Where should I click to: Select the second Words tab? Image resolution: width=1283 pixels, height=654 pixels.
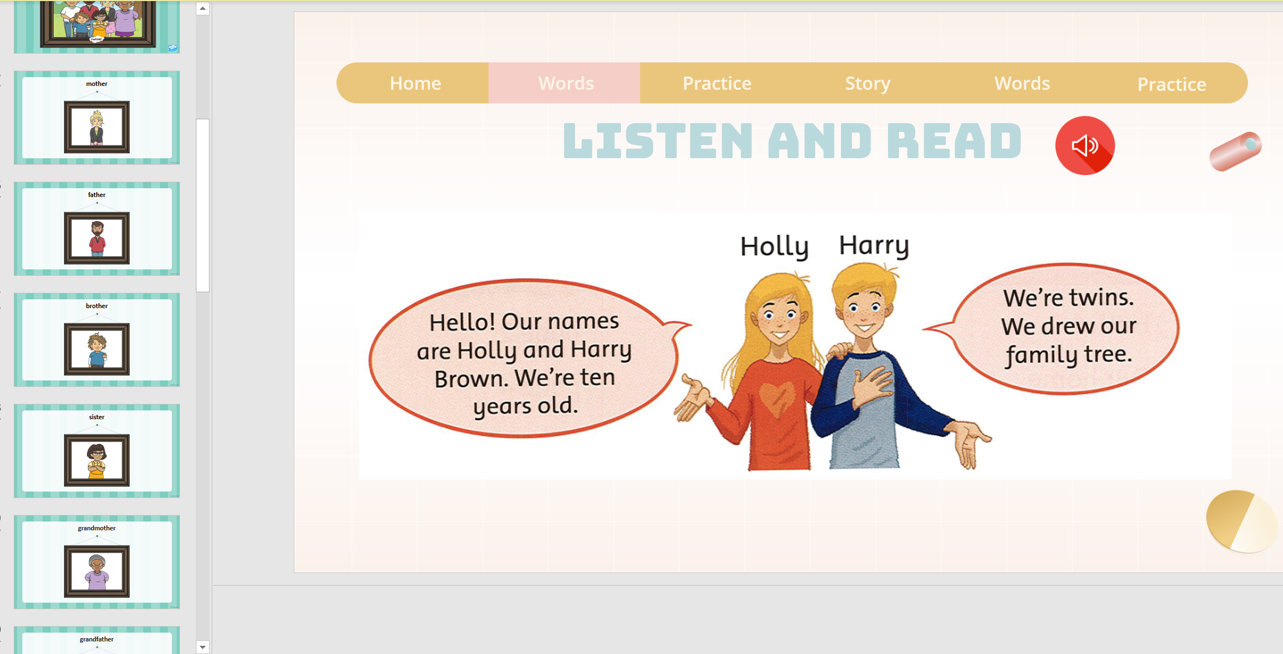(1021, 83)
